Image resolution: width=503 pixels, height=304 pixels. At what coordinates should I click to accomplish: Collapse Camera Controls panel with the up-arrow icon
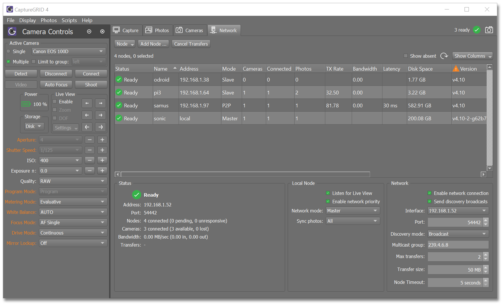pyautogui.click(x=89, y=32)
